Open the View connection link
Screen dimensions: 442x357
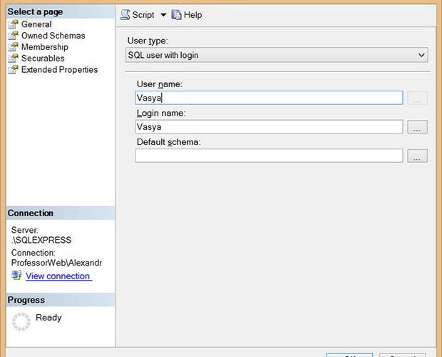58,276
